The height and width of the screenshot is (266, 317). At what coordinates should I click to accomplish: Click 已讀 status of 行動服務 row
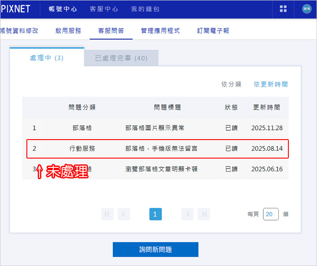232,148
